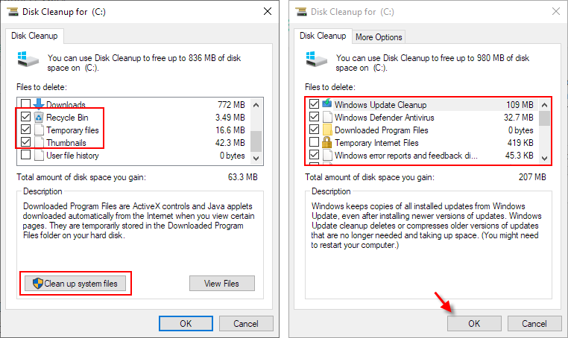Click the 109 MB size value
Screen dimensions: 568x338
[x=520, y=104]
